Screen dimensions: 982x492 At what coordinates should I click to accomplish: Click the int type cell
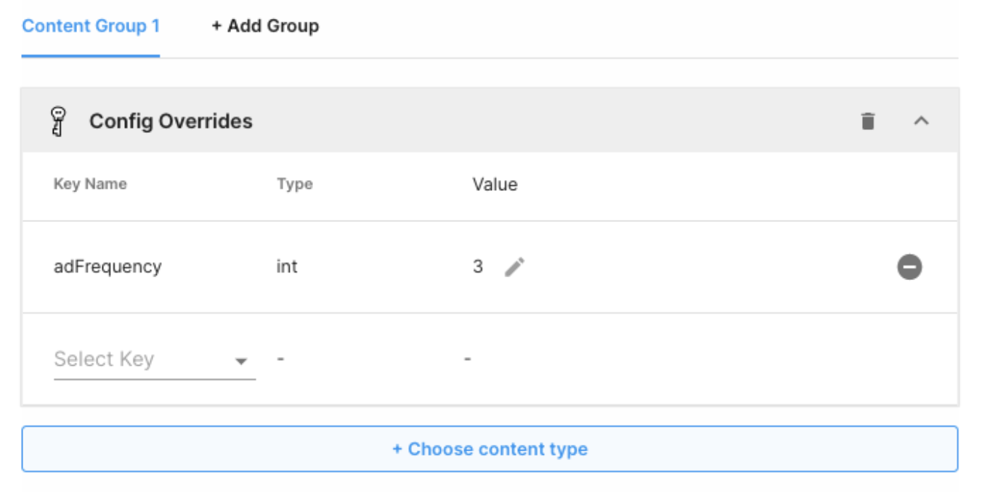click(x=287, y=267)
